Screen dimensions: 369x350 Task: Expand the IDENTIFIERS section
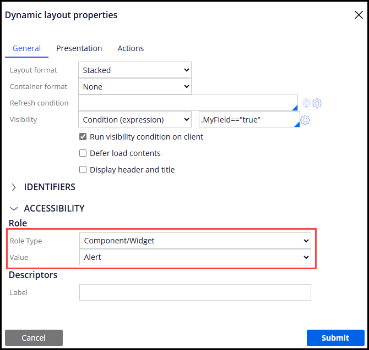click(14, 187)
